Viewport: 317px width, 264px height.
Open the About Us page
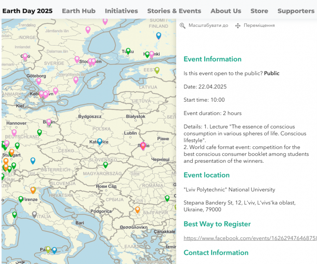[x=226, y=11]
